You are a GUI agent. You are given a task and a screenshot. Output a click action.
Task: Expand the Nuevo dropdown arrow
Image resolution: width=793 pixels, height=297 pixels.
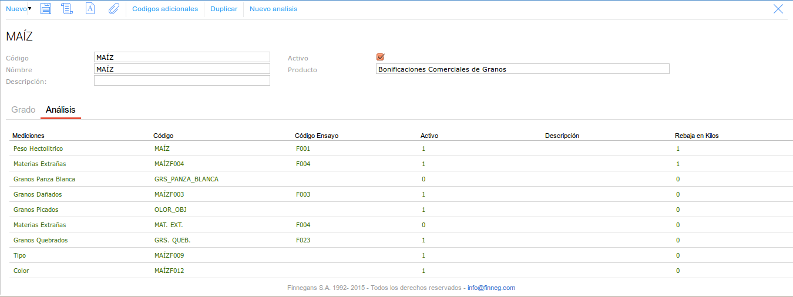(x=30, y=8)
